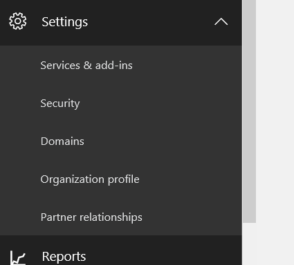294x265 pixels.
Task: Click the Settings label in the navigation
Action: [64, 22]
